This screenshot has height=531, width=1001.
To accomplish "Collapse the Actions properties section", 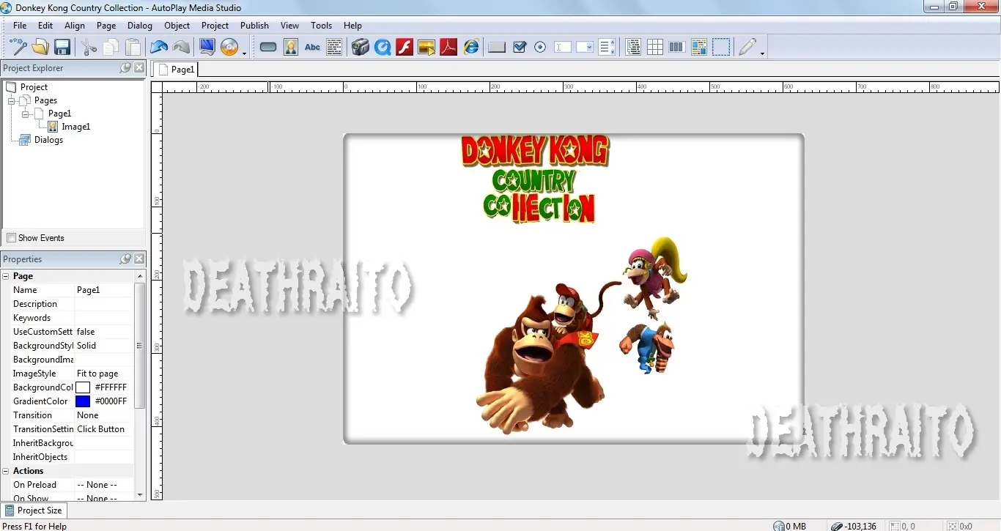I will tap(6, 471).
